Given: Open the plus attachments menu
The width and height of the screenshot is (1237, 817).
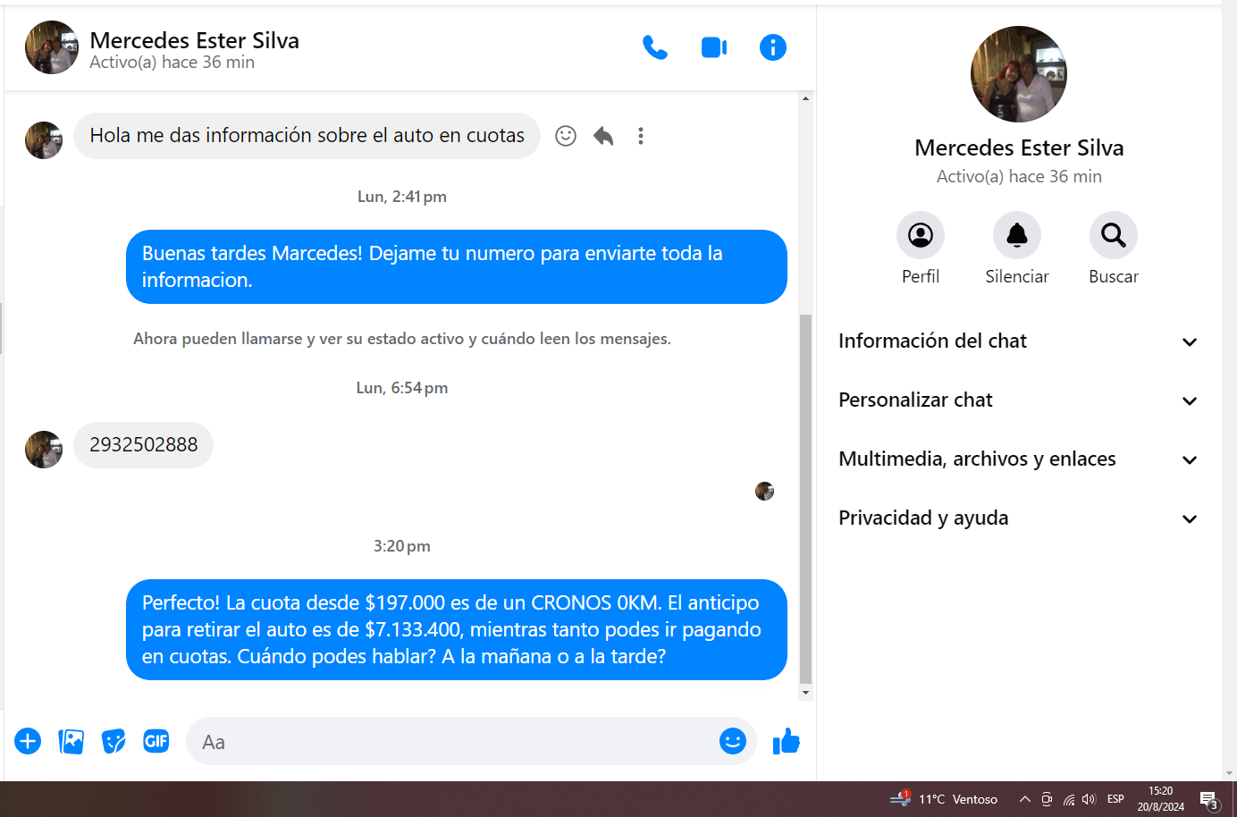Looking at the screenshot, I should point(28,741).
